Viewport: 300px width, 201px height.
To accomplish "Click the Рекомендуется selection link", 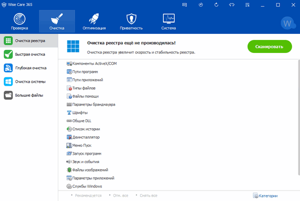I will click(x=88, y=196).
